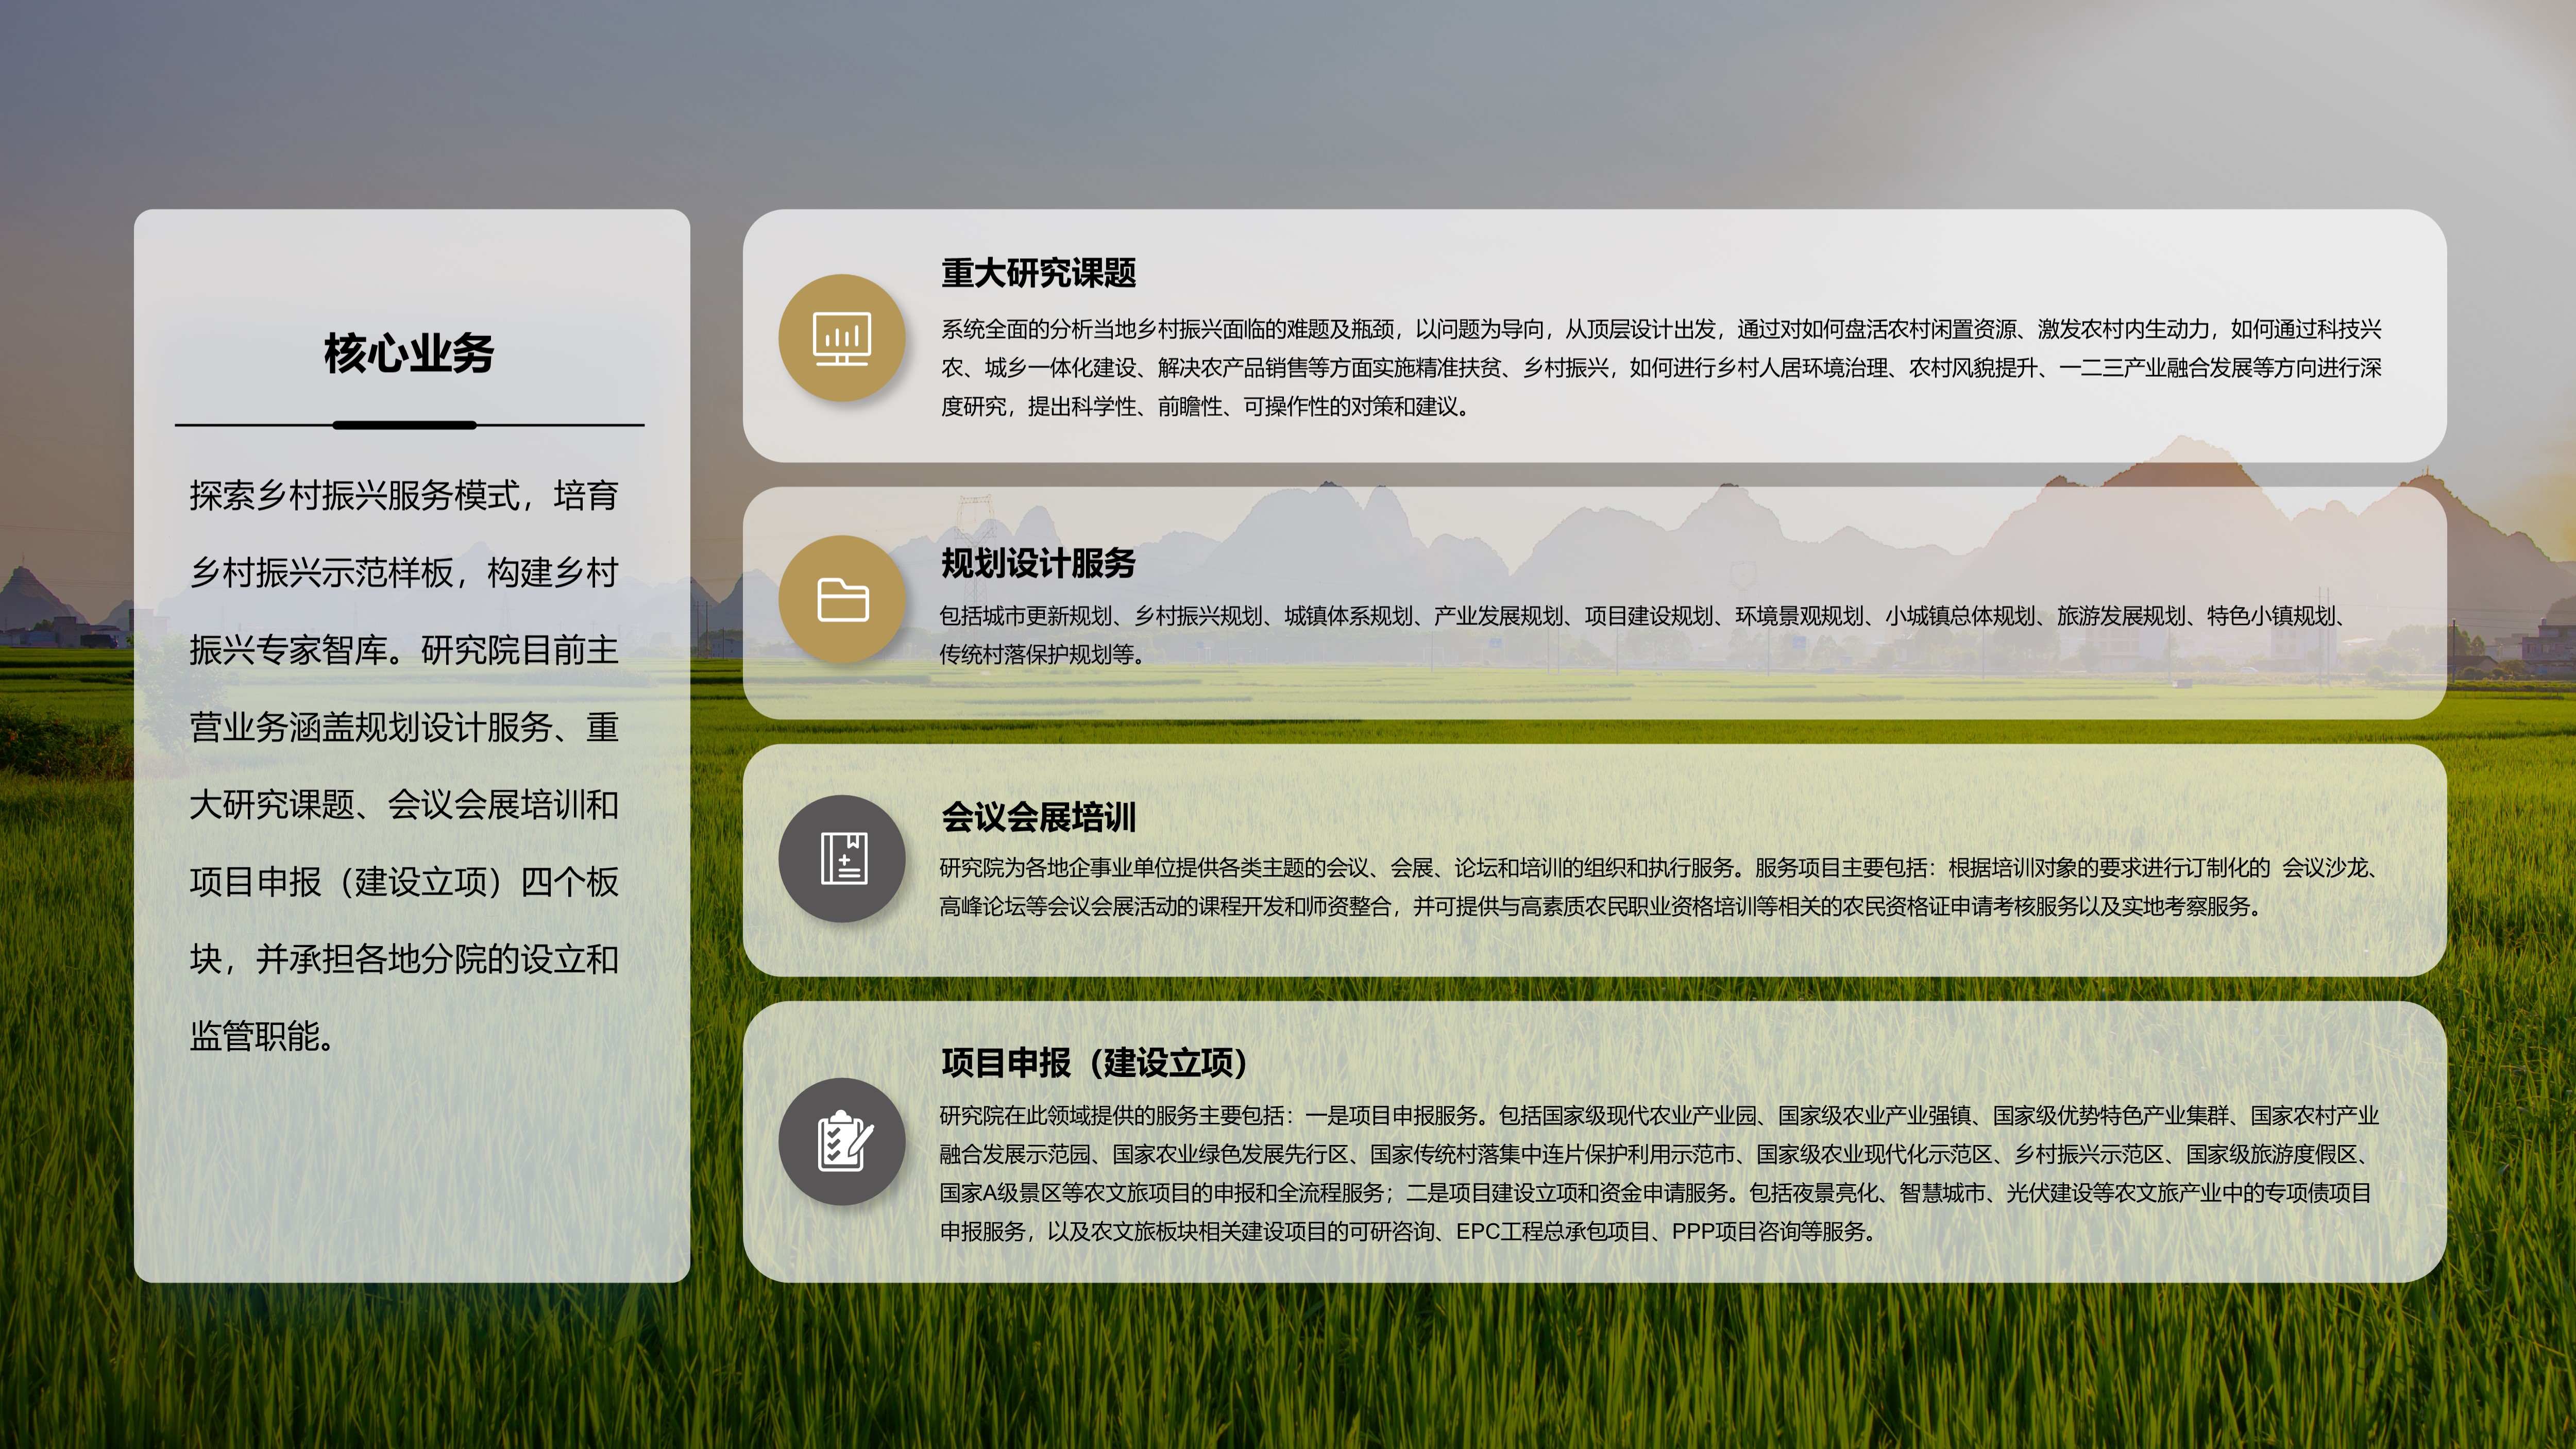Image resolution: width=2576 pixels, height=1449 pixels.
Task: Click the gray notebook bookmark icon
Action: (x=841, y=858)
